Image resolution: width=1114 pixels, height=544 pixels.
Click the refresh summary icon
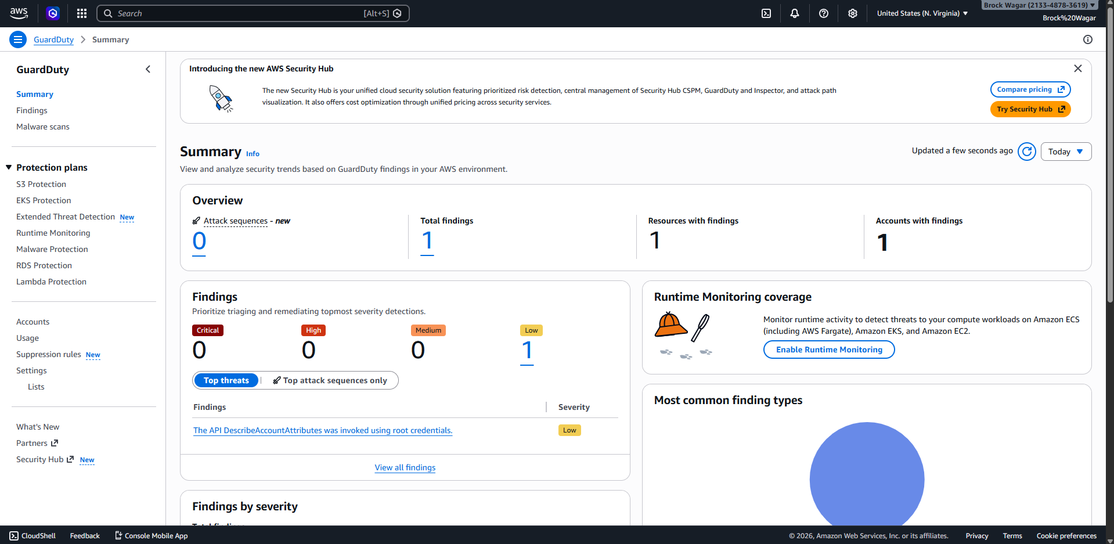pos(1026,152)
